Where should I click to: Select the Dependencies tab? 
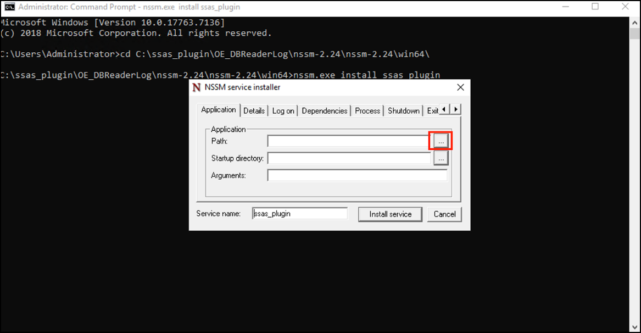pos(324,111)
